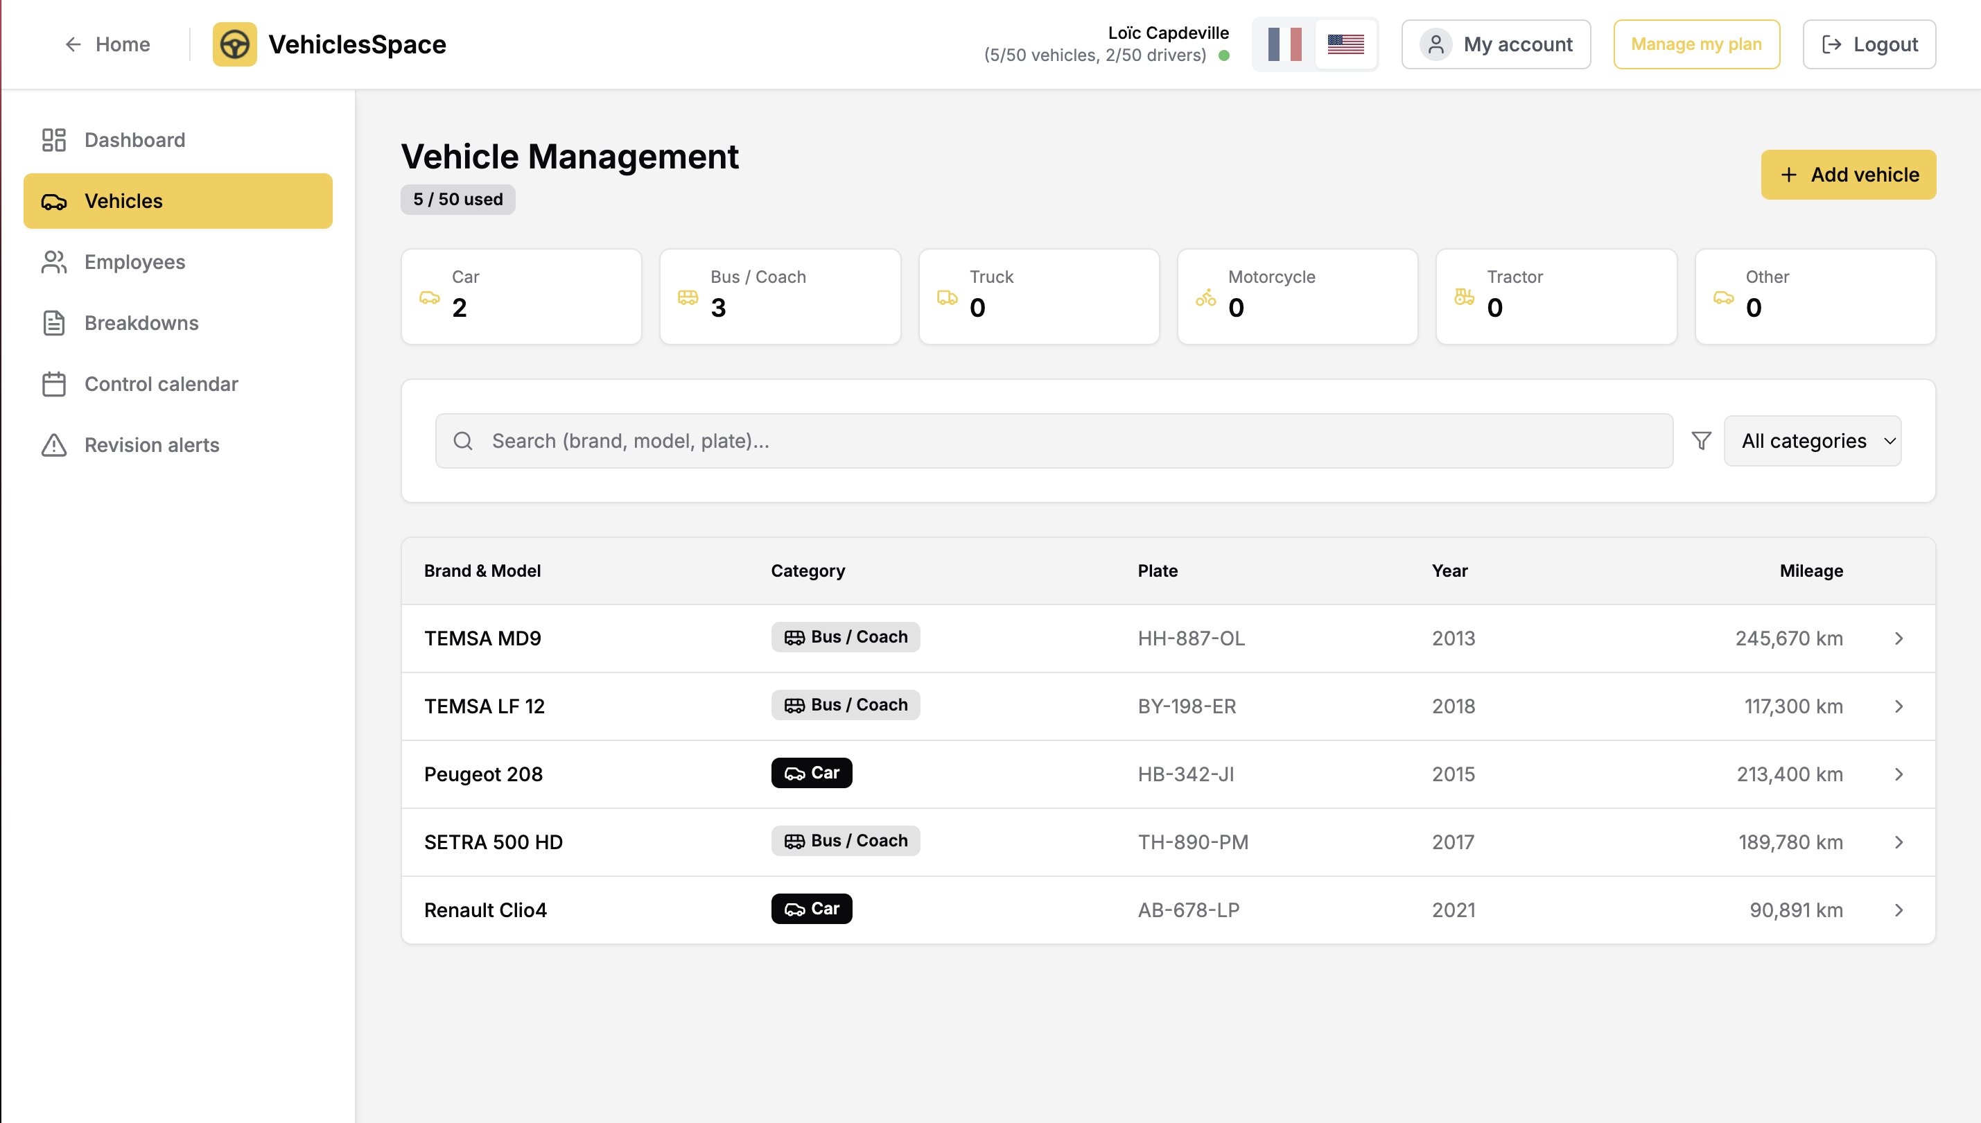Open the Vehicles sidebar menu item
Image resolution: width=1981 pixels, height=1123 pixels.
click(x=178, y=201)
